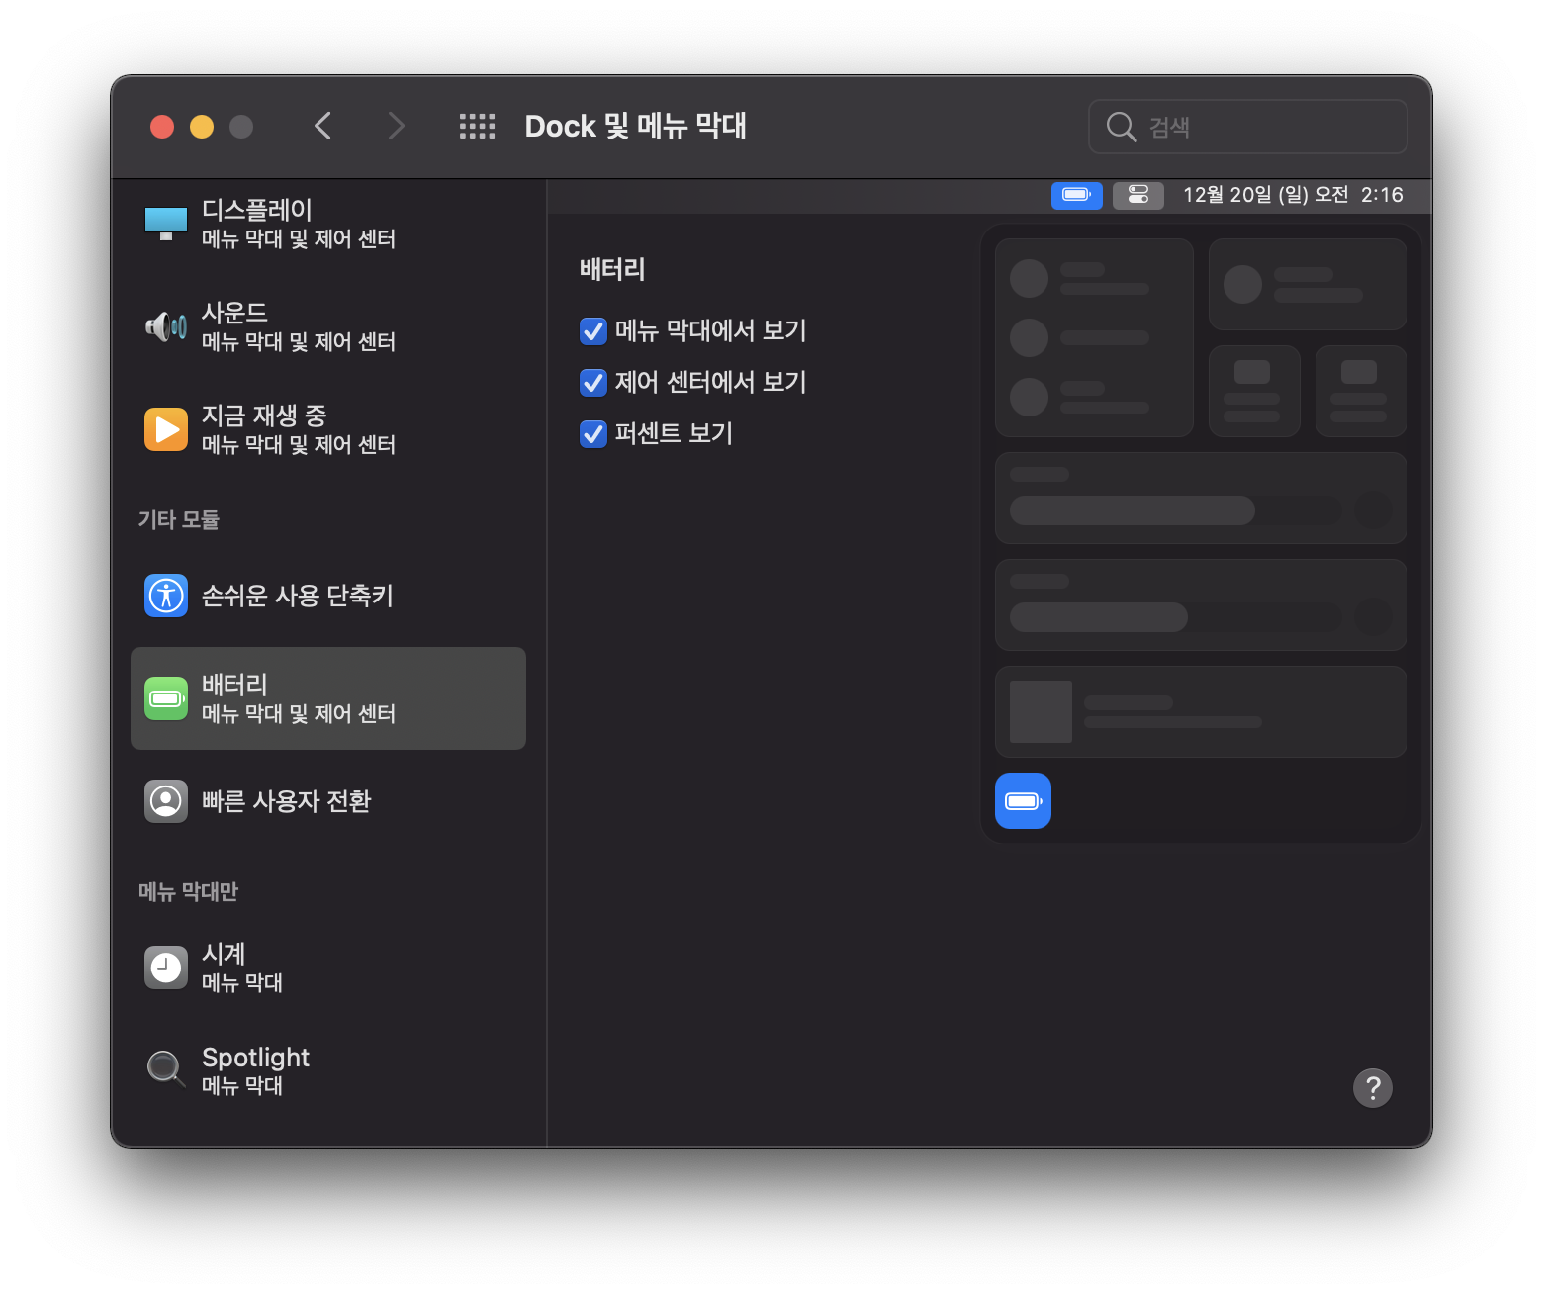Viewport: 1543px width, 1294px height.
Task: Open the Spotlight magnifier icon
Action: click(x=166, y=1069)
